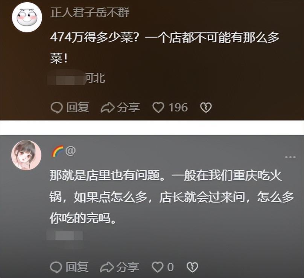Click 分享 text on second comment
Image resolution: width=304 pixels, height=278 pixels.
(x=128, y=267)
